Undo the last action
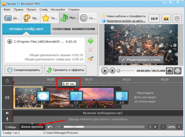The image size is (185, 137). point(50,127)
